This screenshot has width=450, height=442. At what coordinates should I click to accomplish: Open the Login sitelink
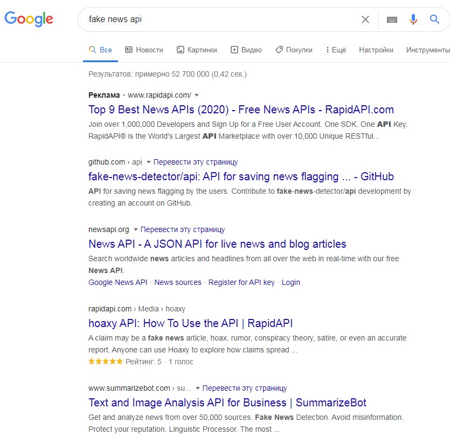pos(290,282)
